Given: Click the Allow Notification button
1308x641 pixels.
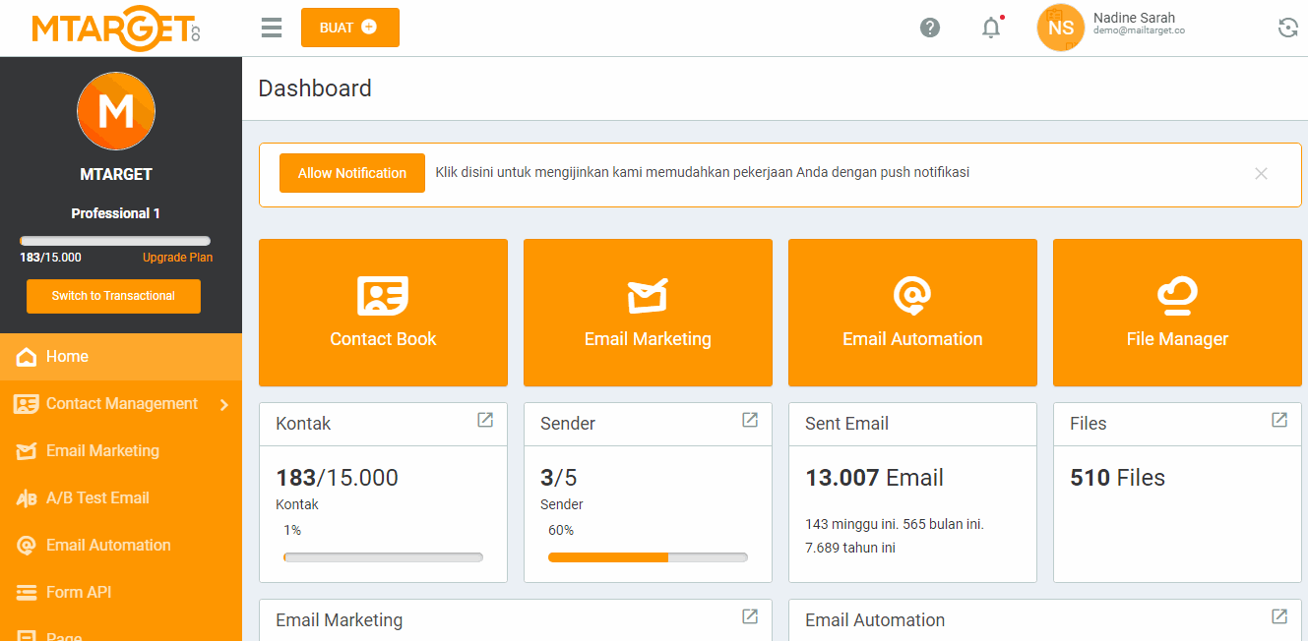Looking at the screenshot, I should coord(352,173).
